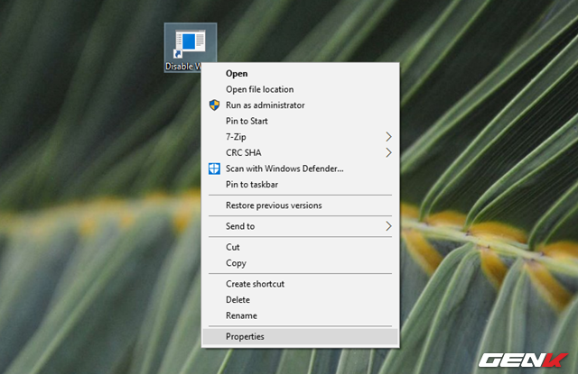Open the Send to menu entry

(x=300, y=226)
